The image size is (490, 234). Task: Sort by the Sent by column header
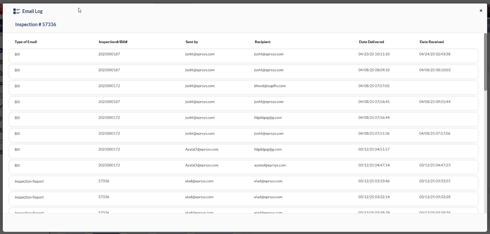coord(192,42)
